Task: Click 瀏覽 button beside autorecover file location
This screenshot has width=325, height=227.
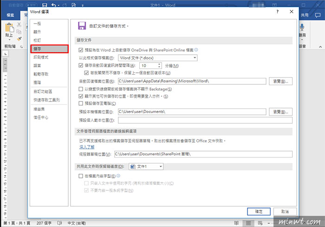Action: pyautogui.click(x=280, y=81)
